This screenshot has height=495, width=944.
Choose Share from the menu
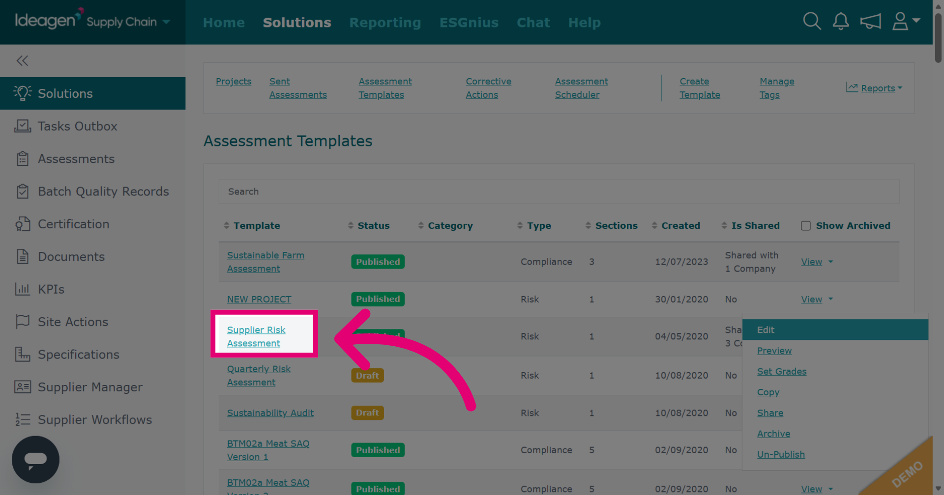tap(770, 413)
